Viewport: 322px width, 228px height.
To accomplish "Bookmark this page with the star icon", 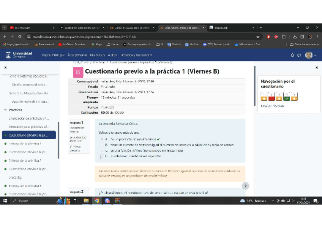I will 258,37.
